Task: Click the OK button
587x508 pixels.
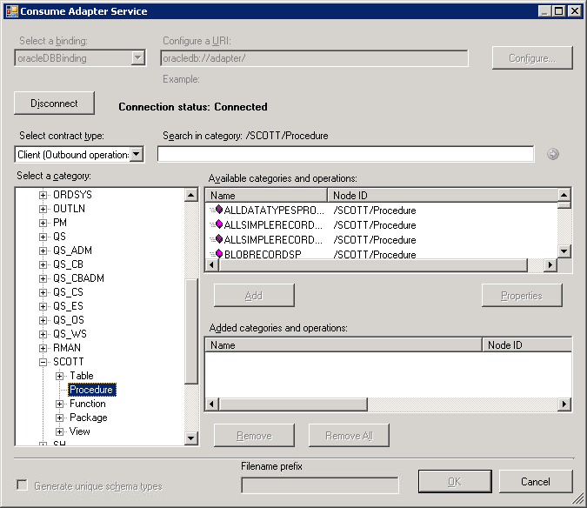Action: point(455,481)
